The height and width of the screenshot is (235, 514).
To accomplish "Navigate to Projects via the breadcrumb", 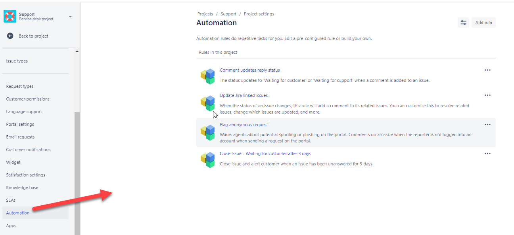I will tap(205, 13).
